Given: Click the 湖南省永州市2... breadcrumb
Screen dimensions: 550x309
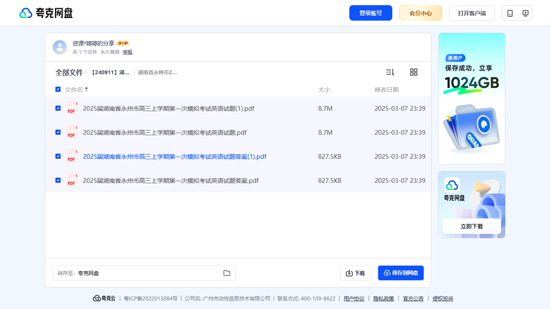Looking at the screenshot, I should pyautogui.click(x=157, y=73).
